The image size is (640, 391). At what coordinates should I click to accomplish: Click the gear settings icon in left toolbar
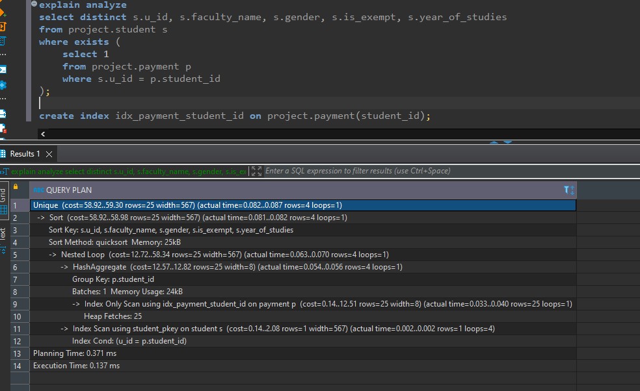pyautogui.click(x=3, y=85)
